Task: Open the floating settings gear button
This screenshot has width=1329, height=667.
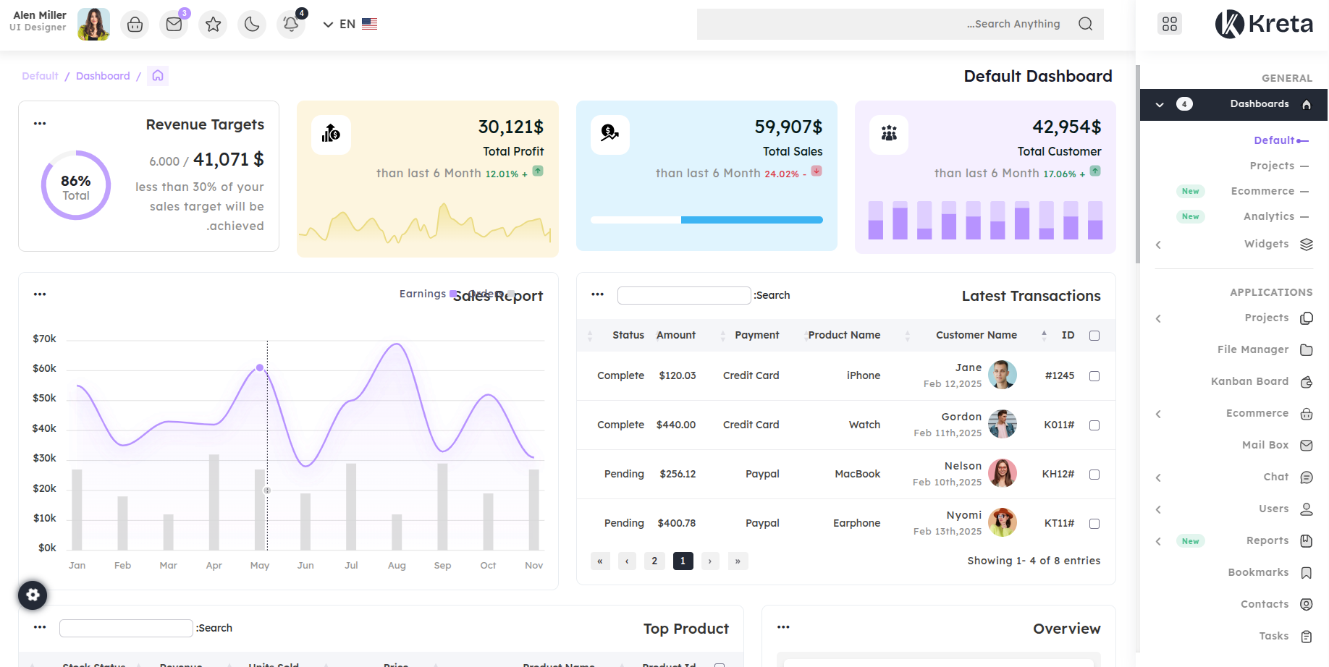Action: [x=33, y=595]
